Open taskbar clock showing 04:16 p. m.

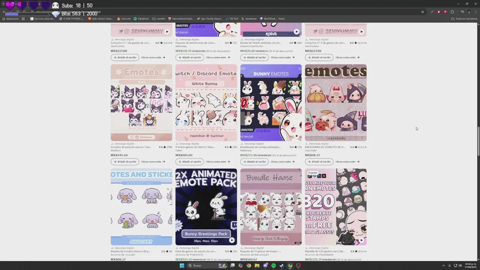(x=471, y=265)
